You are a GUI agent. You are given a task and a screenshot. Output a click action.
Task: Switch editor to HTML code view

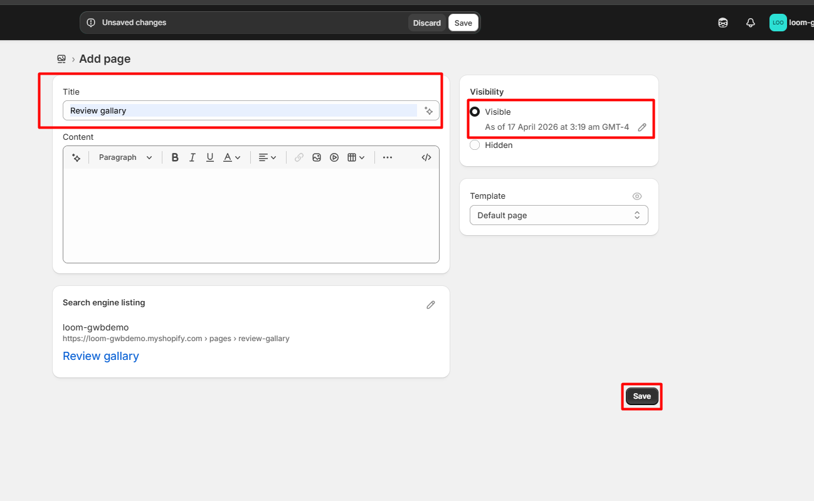click(x=426, y=157)
